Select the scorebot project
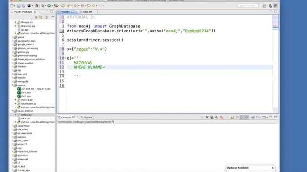Screen dimensions: 307x172 tap(23, 155)
